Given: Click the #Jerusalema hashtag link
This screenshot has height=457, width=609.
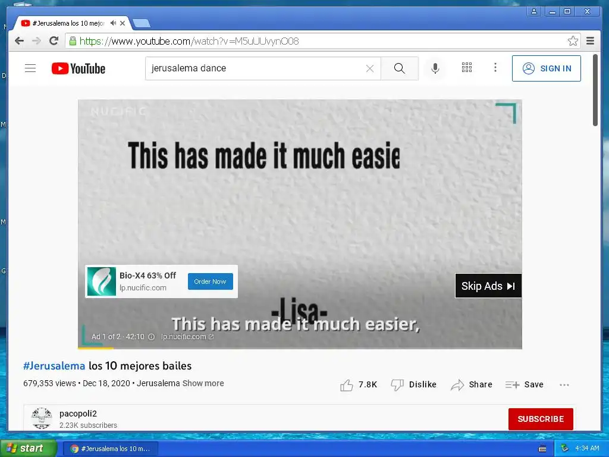Looking at the screenshot, I should pos(54,366).
